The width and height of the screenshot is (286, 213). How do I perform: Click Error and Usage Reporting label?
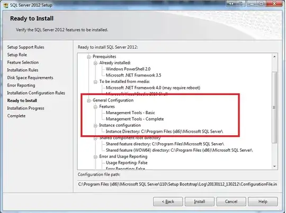[x=123, y=156]
